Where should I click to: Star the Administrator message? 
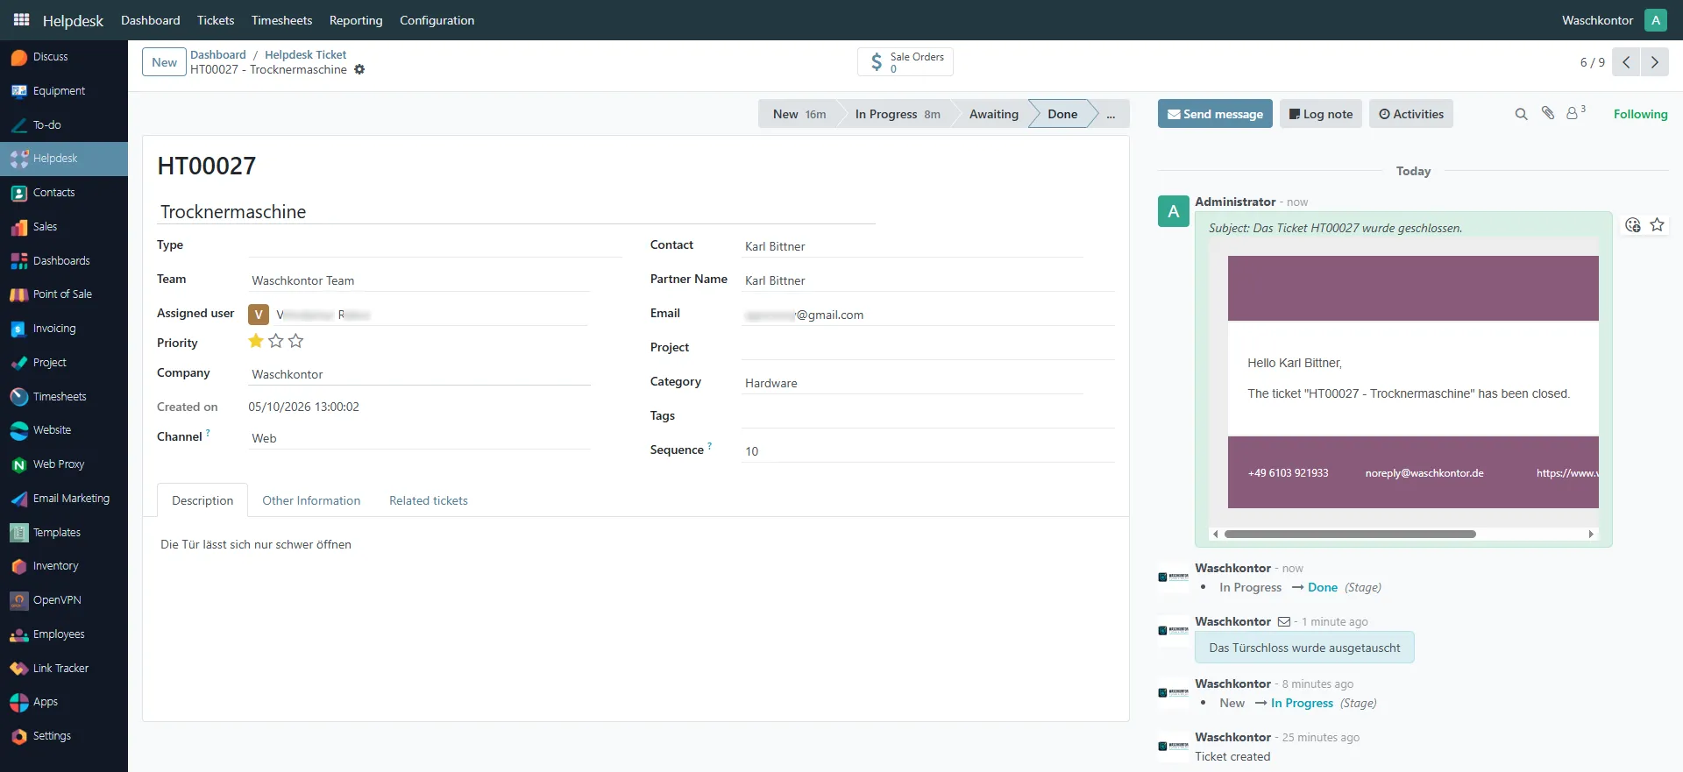pyautogui.click(x=1657, y=225)
